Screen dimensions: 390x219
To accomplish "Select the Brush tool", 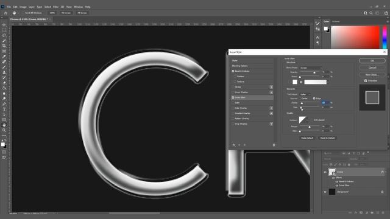I will coord(4,67).
